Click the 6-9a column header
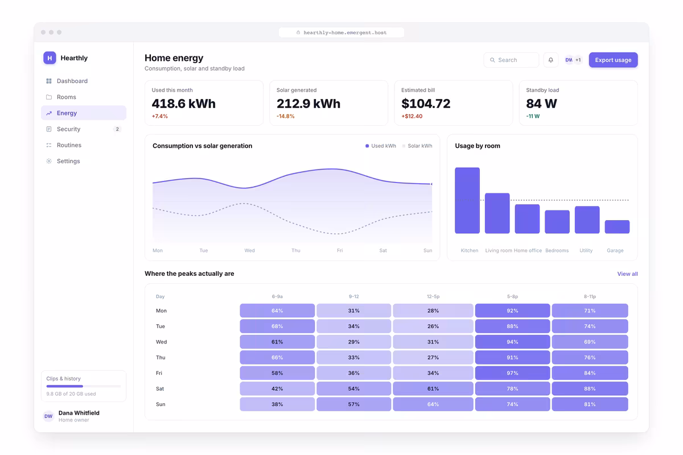 pos(277,296)
